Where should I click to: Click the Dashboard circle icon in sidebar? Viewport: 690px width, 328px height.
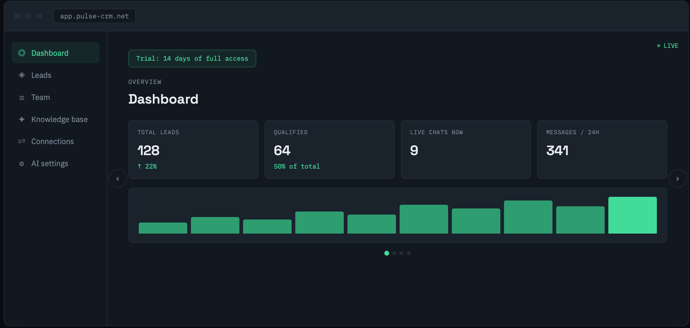22,53
